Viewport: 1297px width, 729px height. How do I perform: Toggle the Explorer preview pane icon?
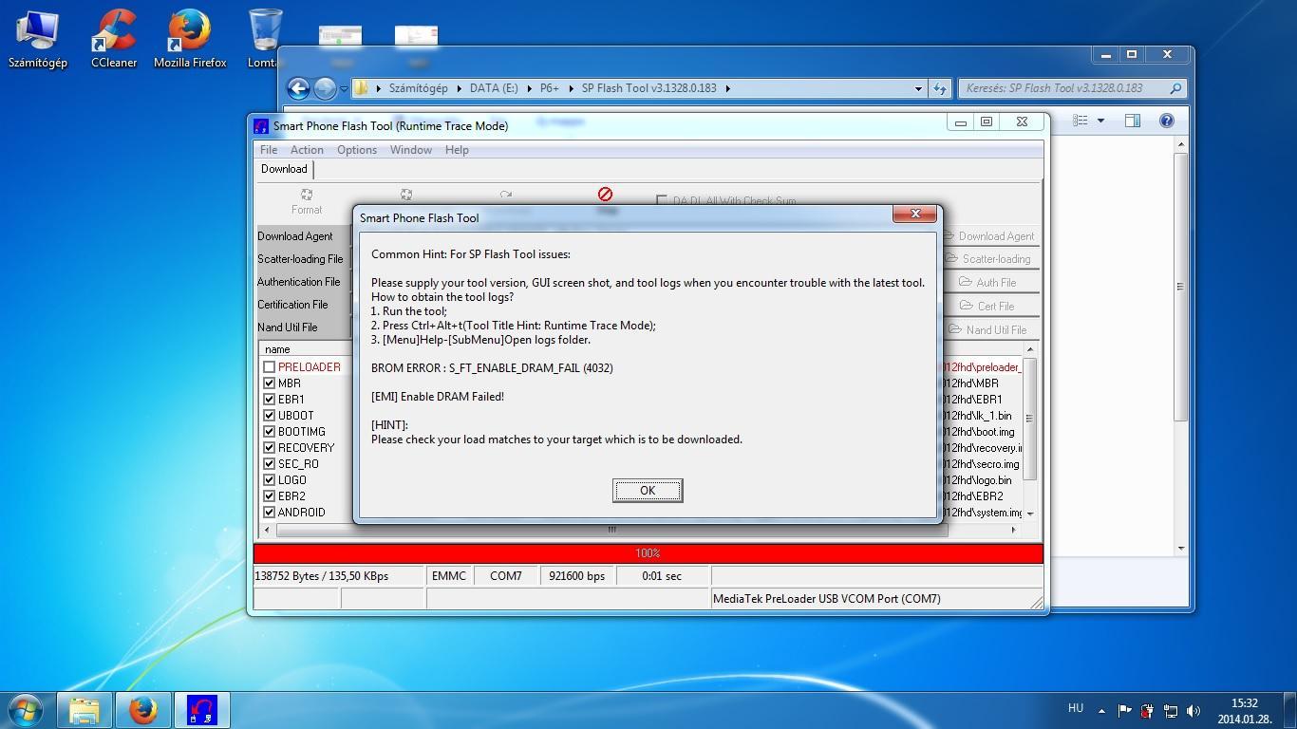(x=1132, y=121)
